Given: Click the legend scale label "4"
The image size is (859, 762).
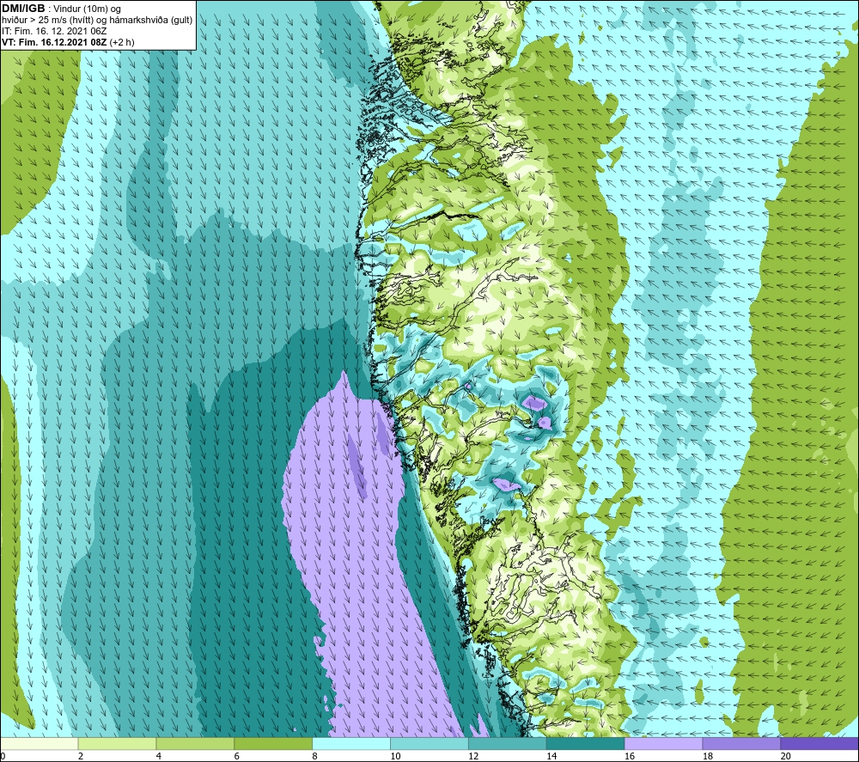Looking at the screenshot, I should tap(158, 757).
